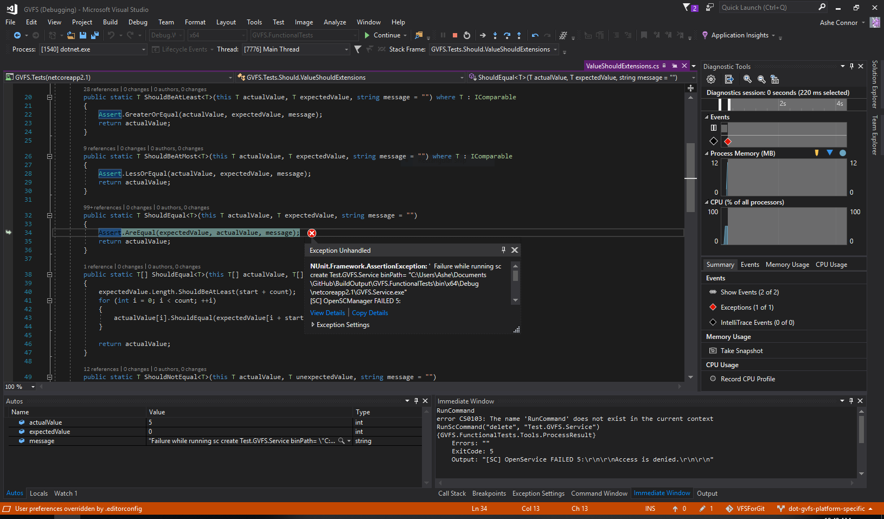Click the Restart debugging icon
884x519 pixels.
(x=467, y=35)
